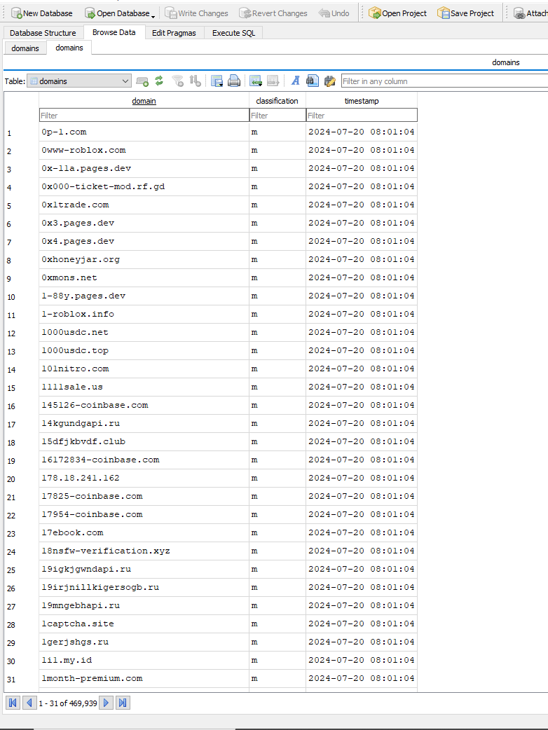Open find using the binoculars icon
This screenshot has height=730, width=548.
pos(313,81)
